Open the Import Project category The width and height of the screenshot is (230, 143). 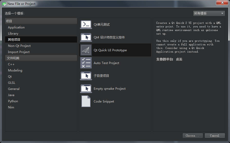[19, 52]
